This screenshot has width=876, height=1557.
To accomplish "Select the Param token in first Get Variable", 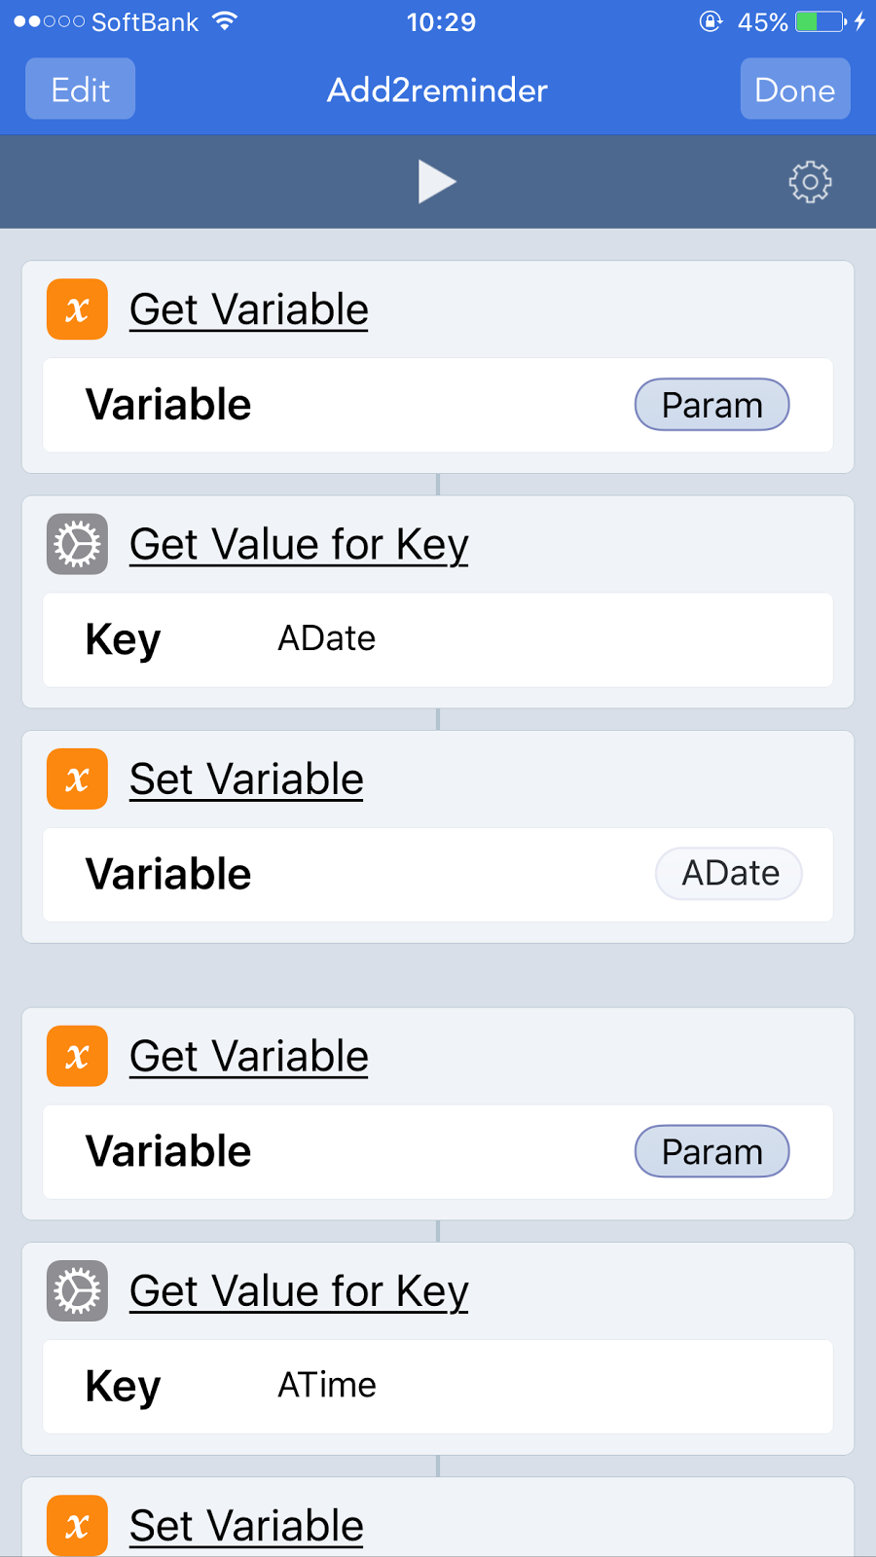I will [712, 405].
